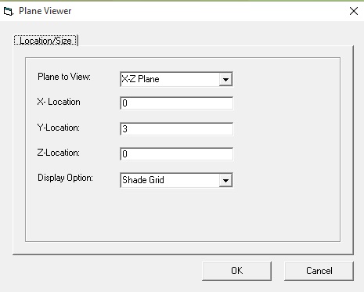Image resolution: width=364 pixels, height=292 pixels.
Task: Focus the X- Location input field
Action: [x=177, y=103]
